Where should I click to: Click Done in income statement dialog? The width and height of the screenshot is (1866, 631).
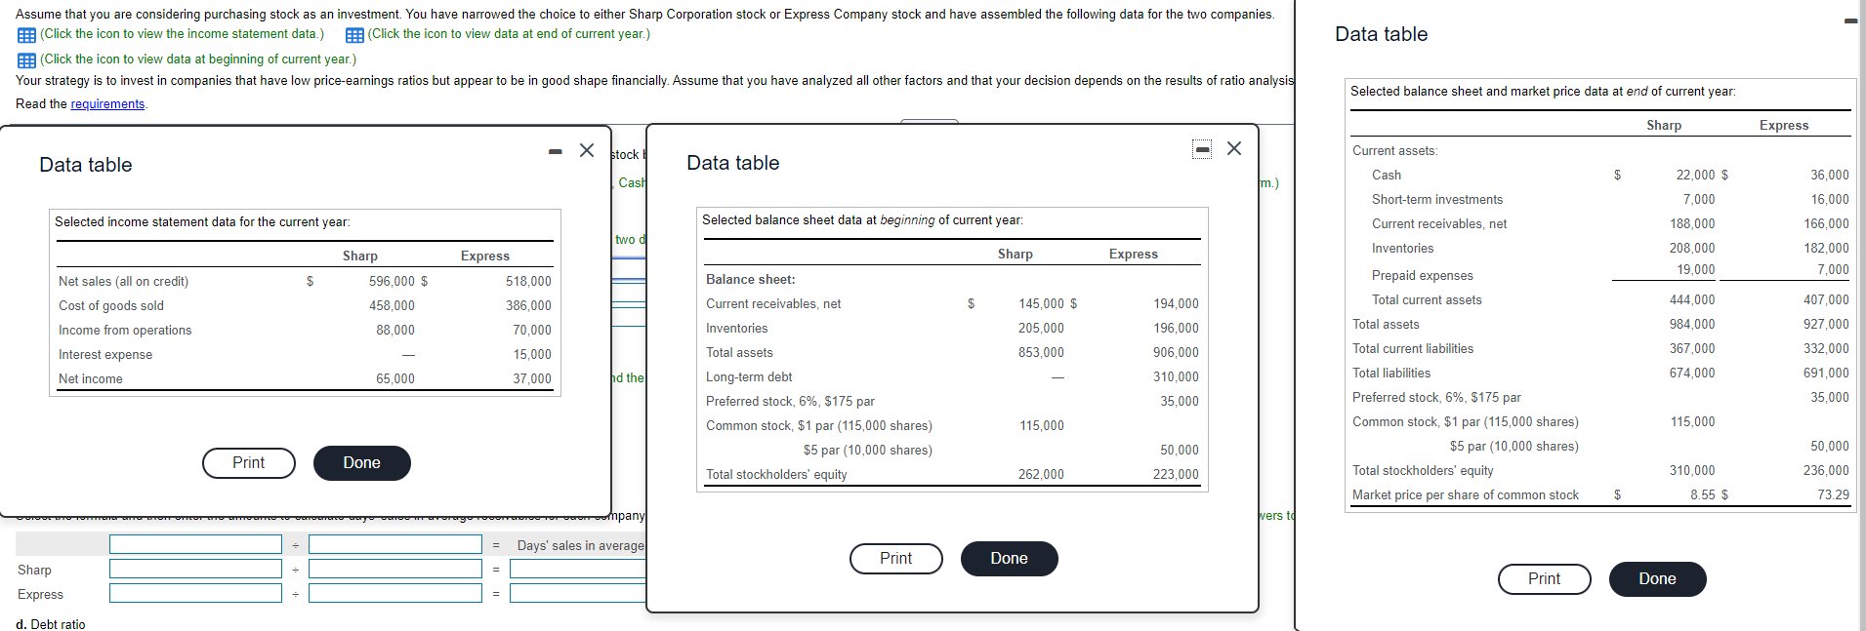click(x=362, y=463)
